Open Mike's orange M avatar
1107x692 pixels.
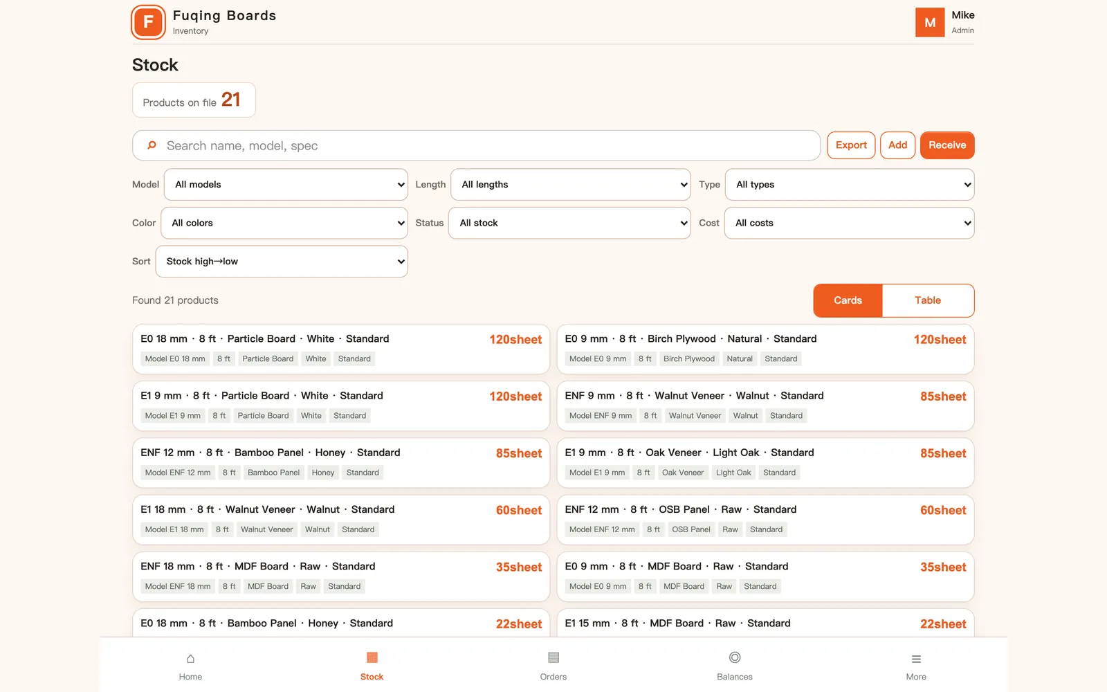pyautogui.click(x=930, y=22)
